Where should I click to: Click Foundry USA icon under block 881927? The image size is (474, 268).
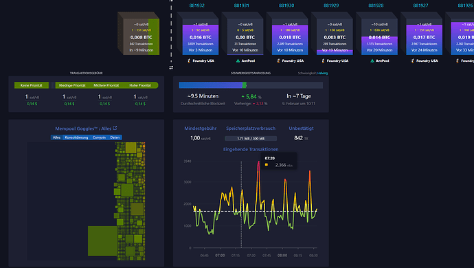[413, 60]
